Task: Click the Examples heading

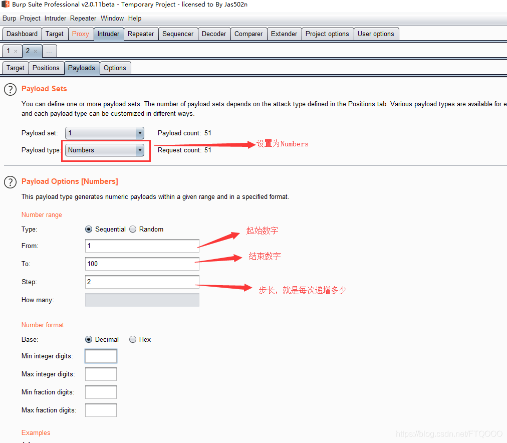Action: click(x=36, y=432)
